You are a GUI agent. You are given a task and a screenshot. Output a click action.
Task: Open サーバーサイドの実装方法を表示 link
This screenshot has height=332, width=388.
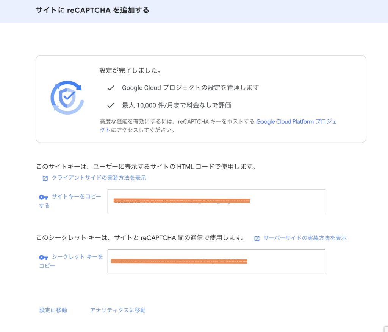click(305, 238)
